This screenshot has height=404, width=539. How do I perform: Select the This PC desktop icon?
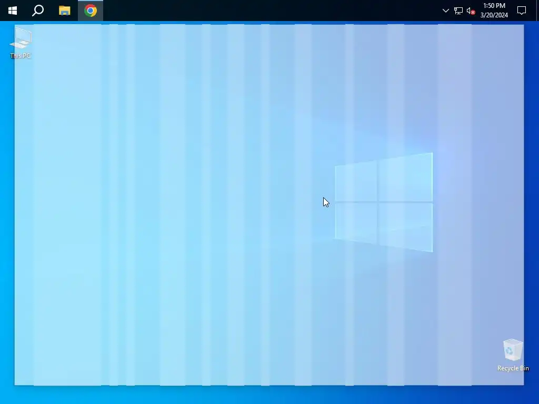[x=21, y=43]
